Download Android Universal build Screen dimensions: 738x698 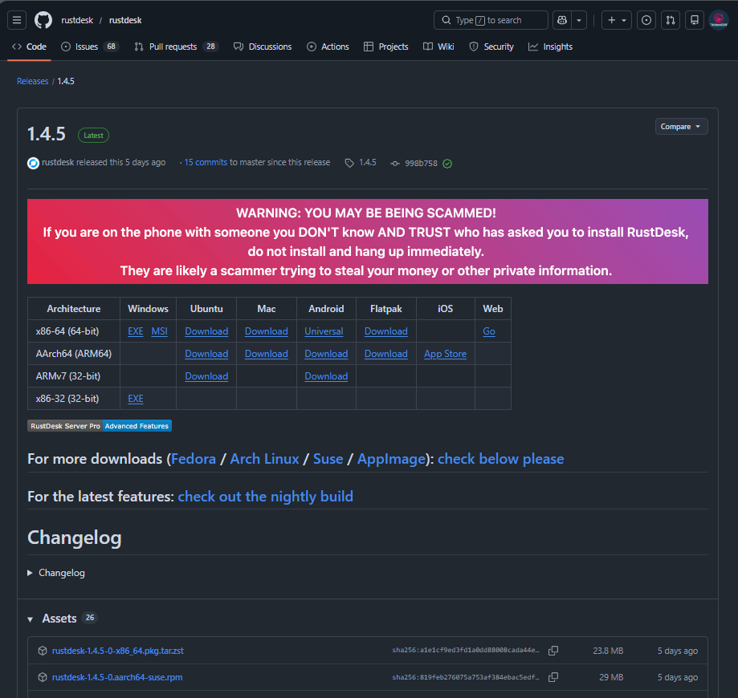point(324,331)
